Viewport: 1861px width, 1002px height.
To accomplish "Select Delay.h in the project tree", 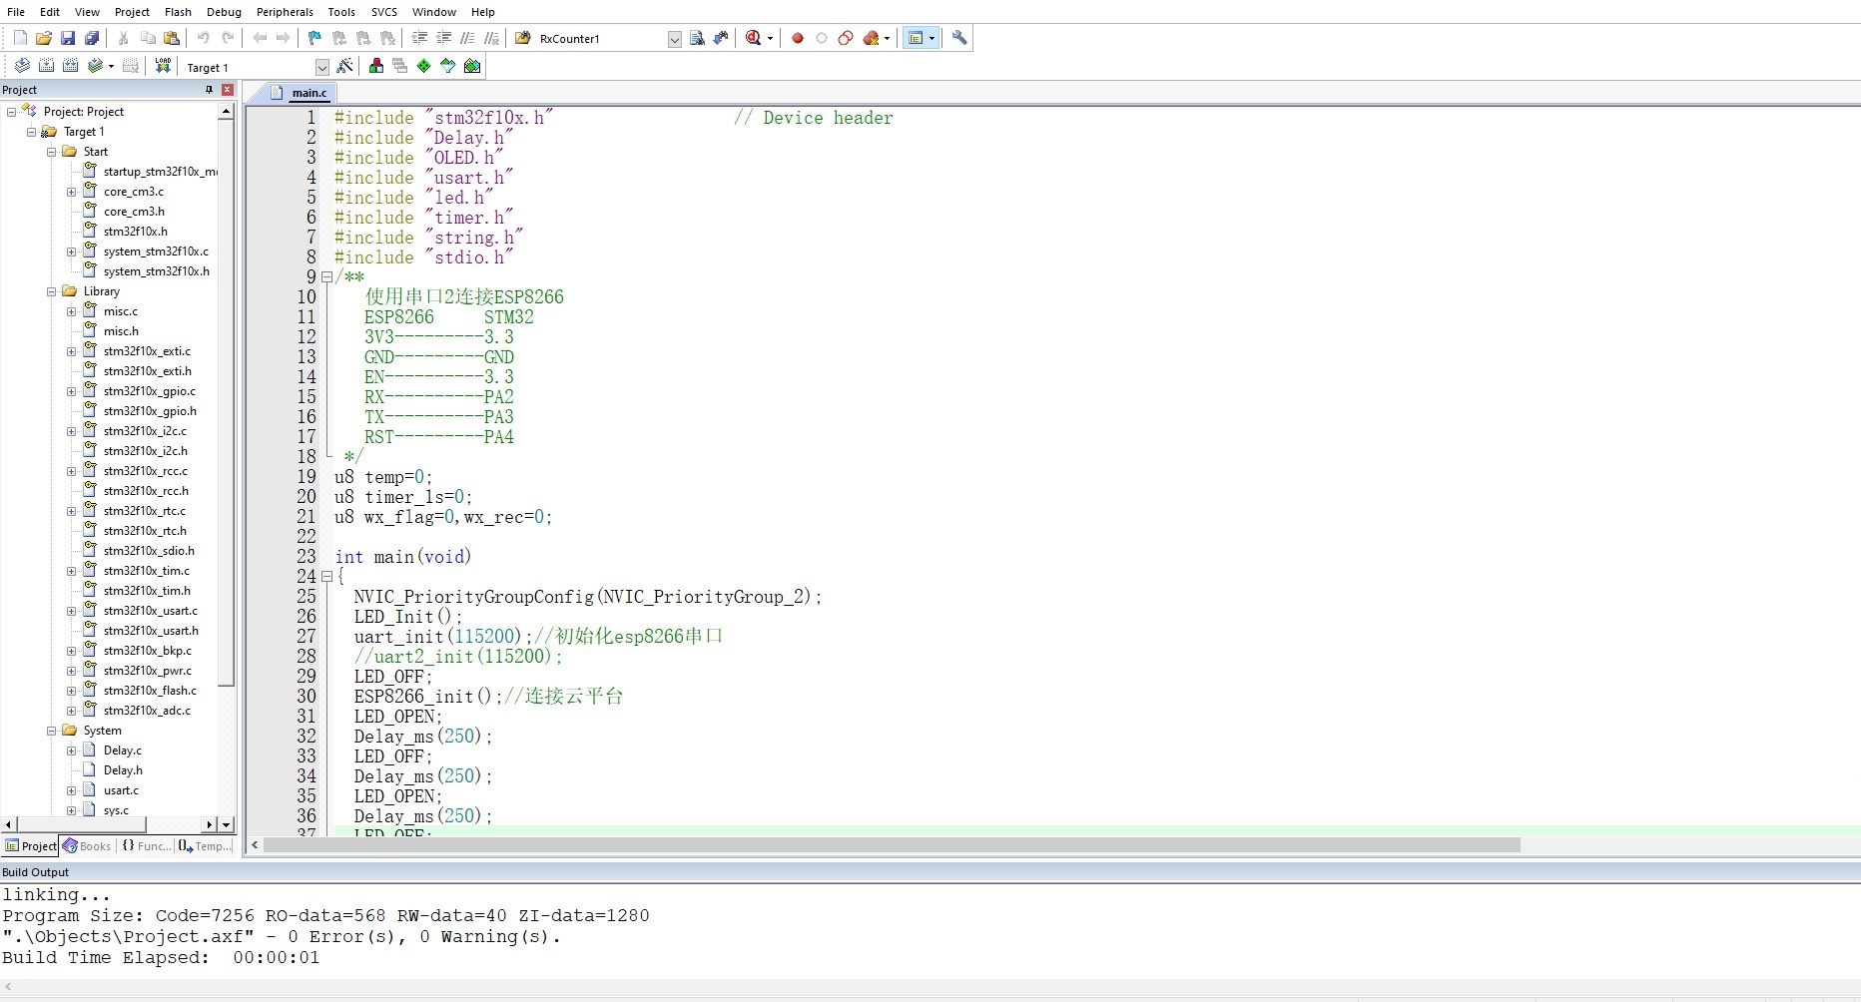I will (123, 770).
